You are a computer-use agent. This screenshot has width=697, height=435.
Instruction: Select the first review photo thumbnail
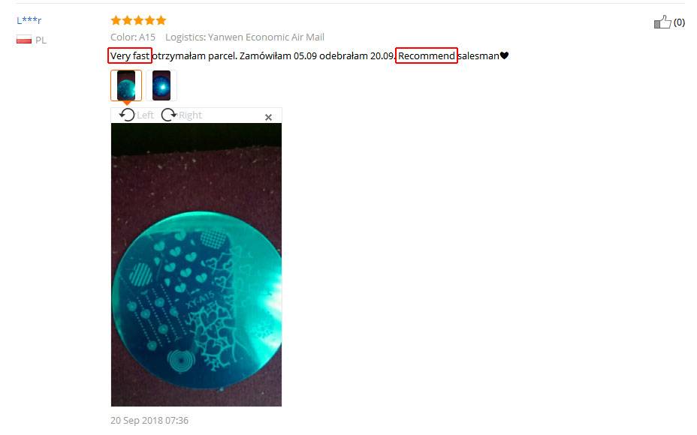pos(126,85)
